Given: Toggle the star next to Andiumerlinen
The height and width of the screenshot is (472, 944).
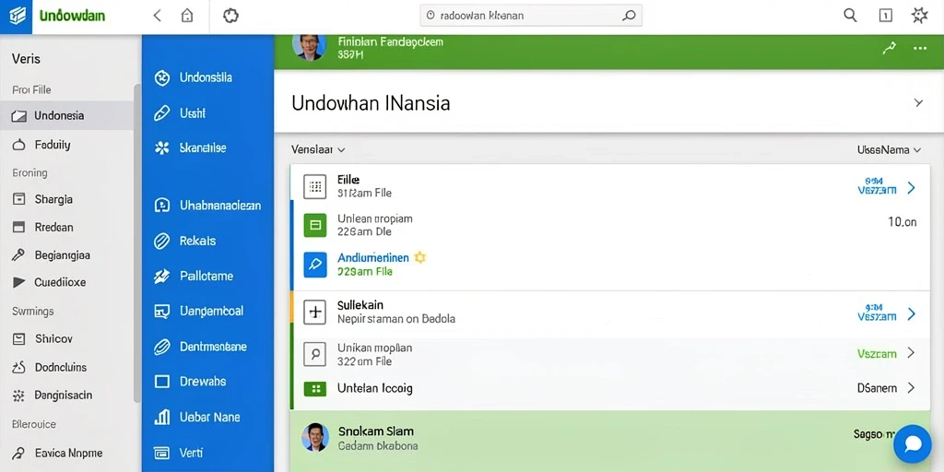Looking at the screenshot, I should [x=419, y=258].
